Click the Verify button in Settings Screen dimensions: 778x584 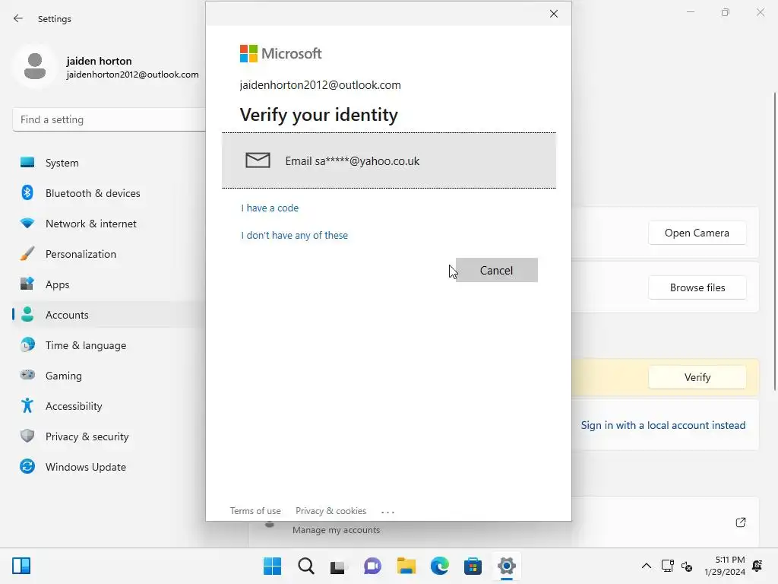697,377
